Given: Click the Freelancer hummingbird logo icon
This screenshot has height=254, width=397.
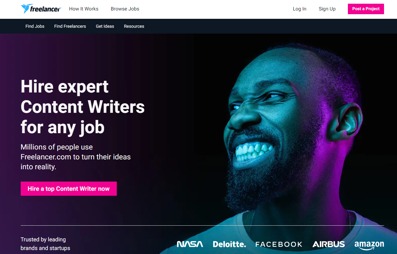Looking at the screenshot, I should [25, 9].
